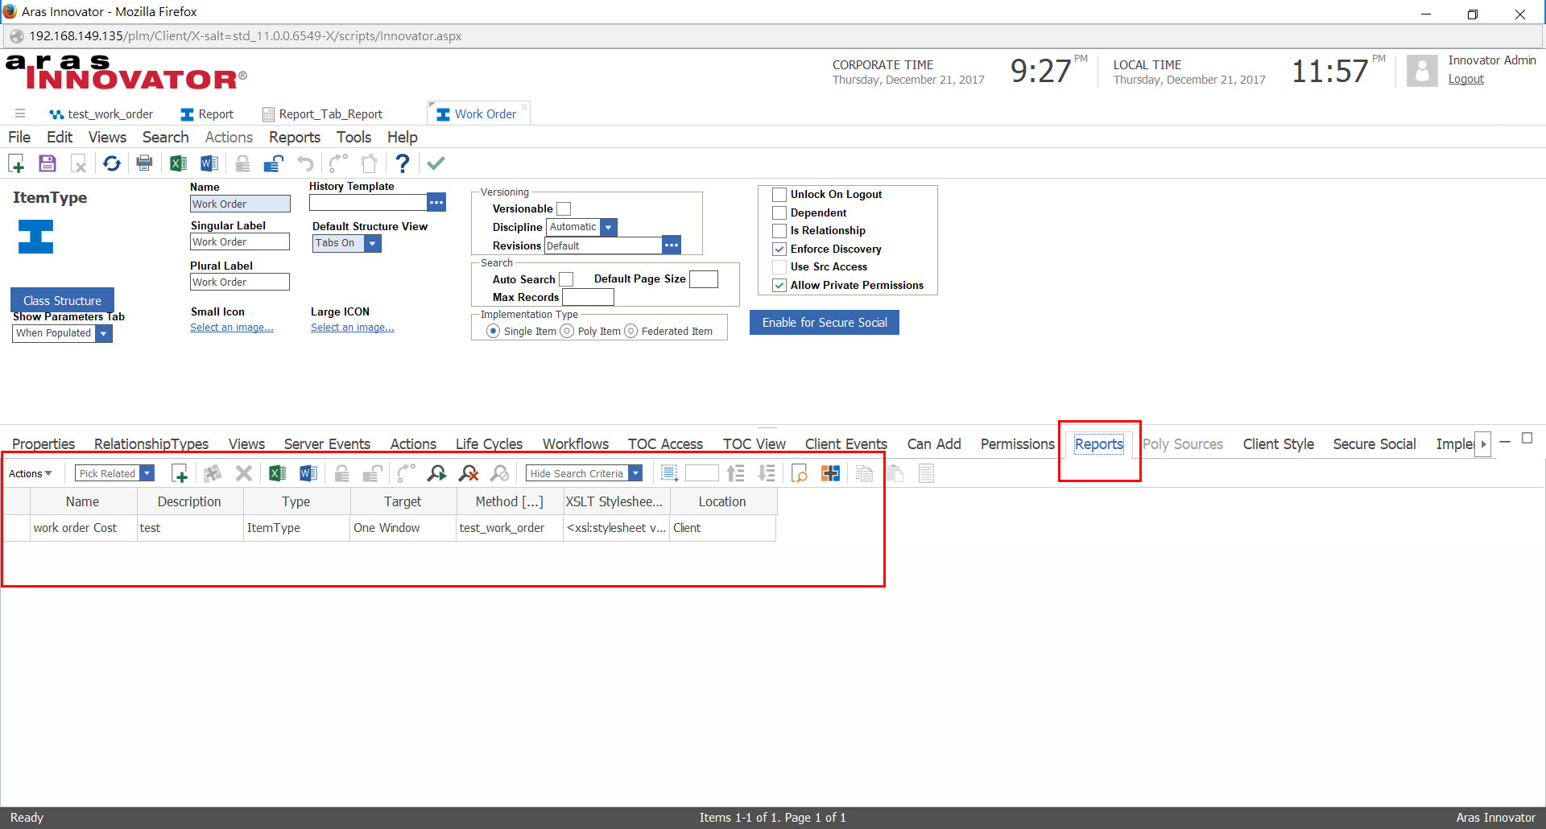Click the Max Records input field

pyautogui.click(x=588, y=298)
